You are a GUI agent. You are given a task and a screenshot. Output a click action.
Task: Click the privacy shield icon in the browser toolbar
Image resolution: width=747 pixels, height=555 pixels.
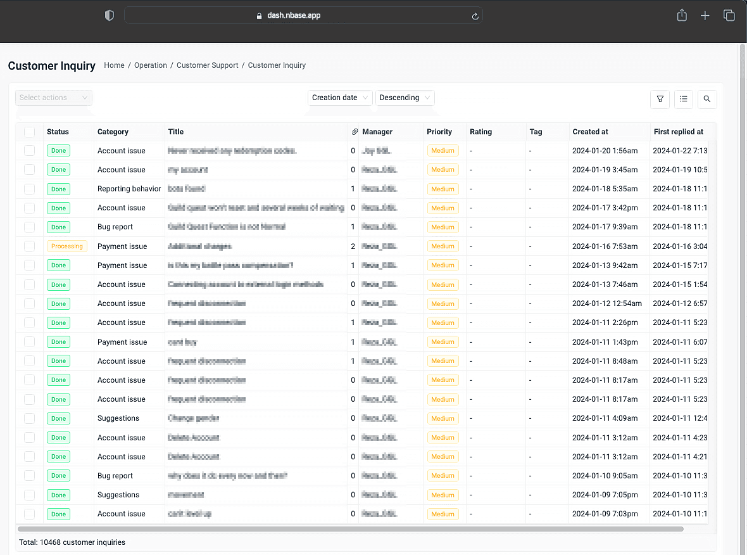(109, 16)
